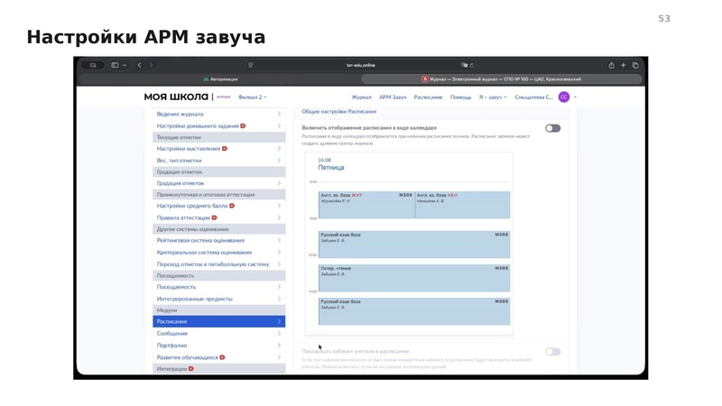The height and width of the screenshot is (406, 722).
Task: Open the user menu arrow beside avatar
Action: pyautogui.click(x=575, y=97)
